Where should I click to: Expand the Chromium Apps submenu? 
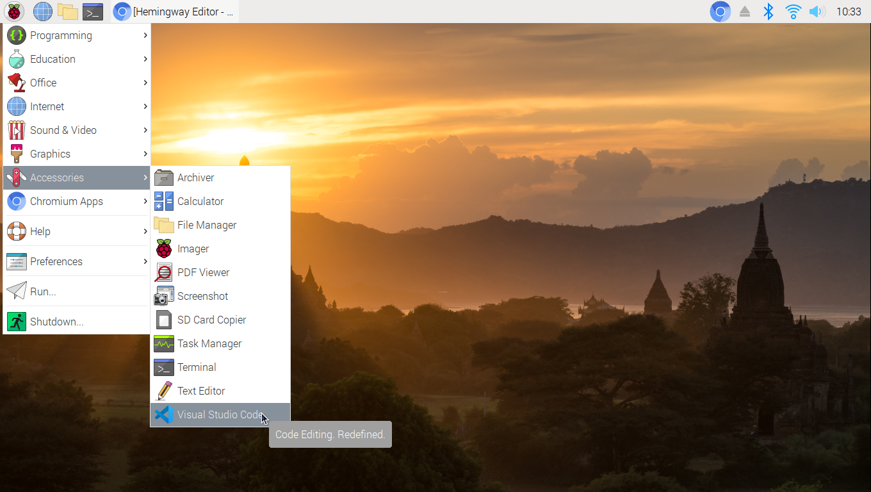67,201
